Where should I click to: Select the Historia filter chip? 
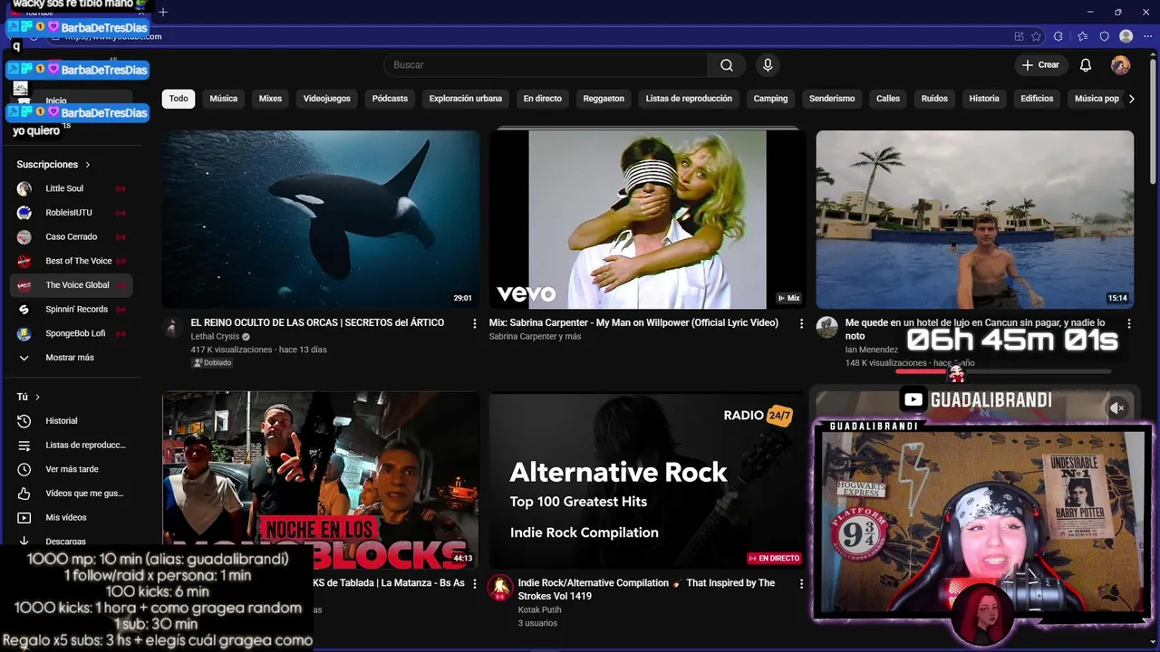pyautogui.click(x=984, y=99)
